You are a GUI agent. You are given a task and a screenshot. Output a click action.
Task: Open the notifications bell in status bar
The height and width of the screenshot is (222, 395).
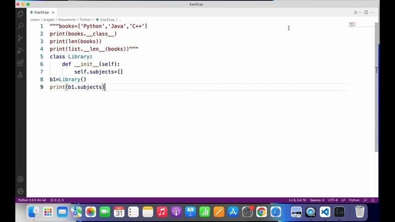click(373, 200)
